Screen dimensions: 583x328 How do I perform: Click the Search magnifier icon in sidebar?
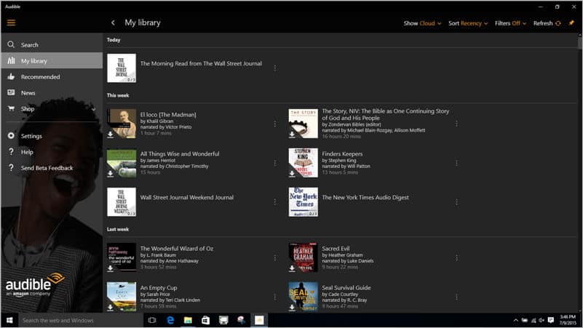click(11, 44)
